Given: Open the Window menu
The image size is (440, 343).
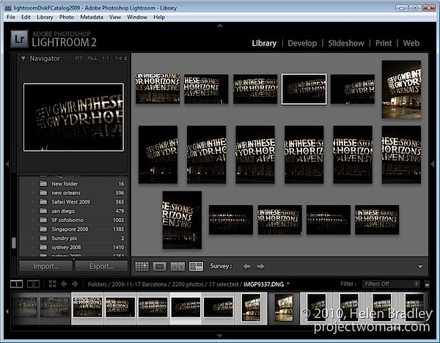Looking at the screenshot, I should (137, 17).
